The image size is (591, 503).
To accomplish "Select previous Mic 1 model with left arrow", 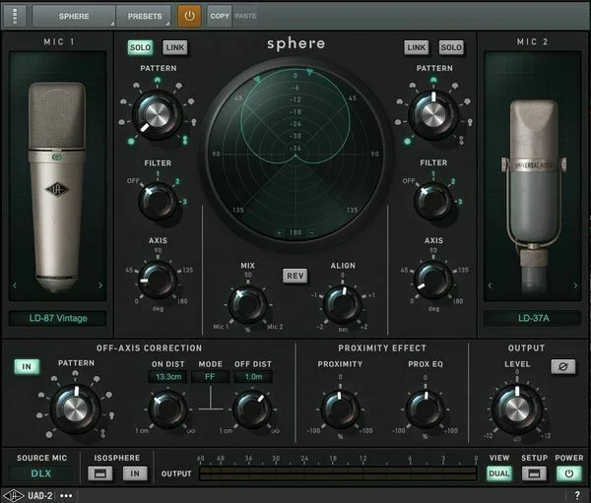I will point(15,285).
